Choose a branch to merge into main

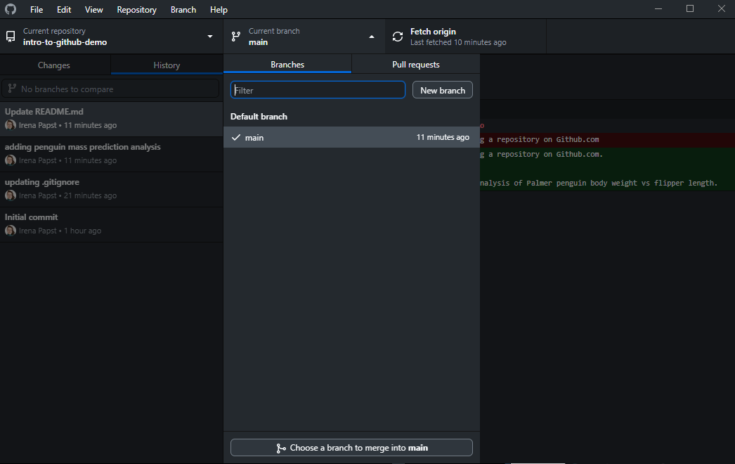point(351,448)
